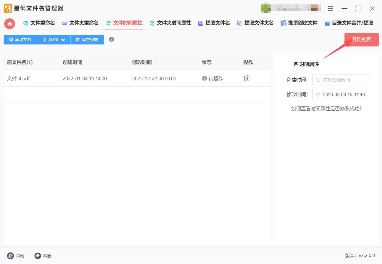Screen dimensions: 382x264
Task: Open 客服 customer service chat icon
Action: [38, 256]
